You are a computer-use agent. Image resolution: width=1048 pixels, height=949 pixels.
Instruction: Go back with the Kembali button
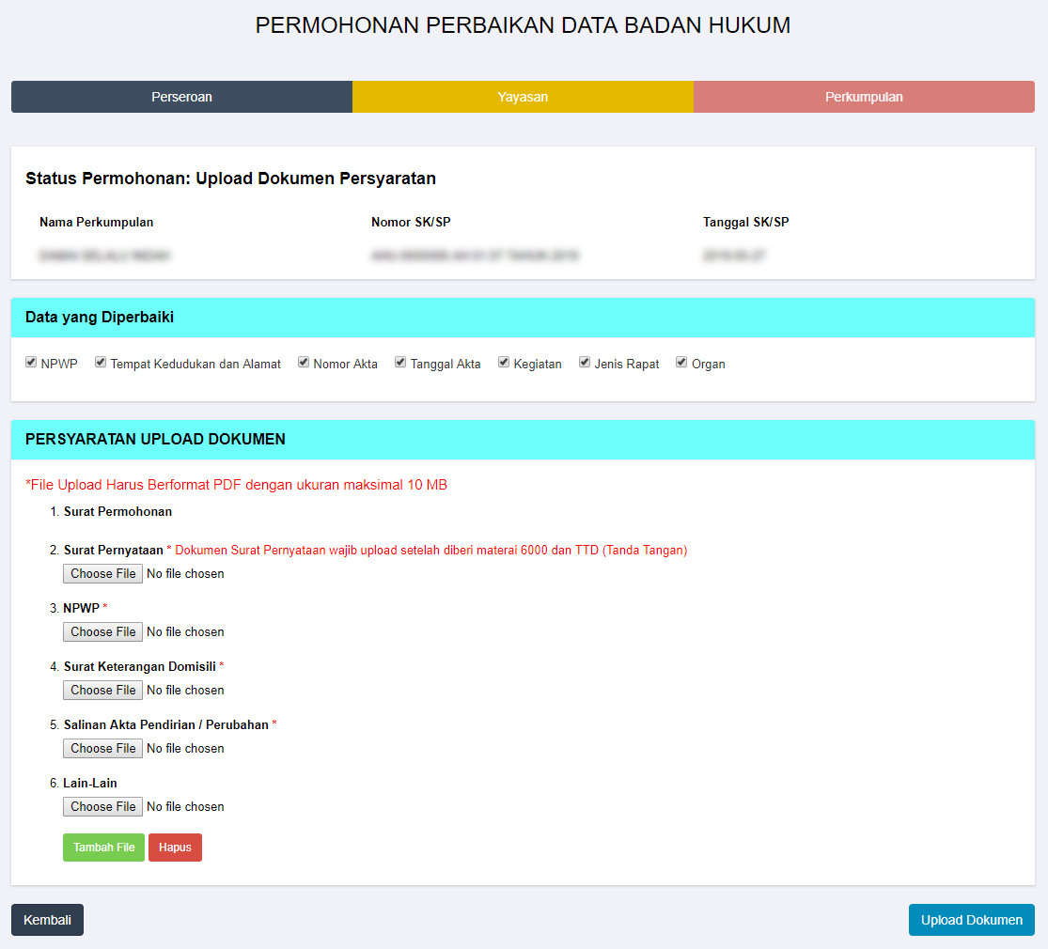tap(47, 920)
